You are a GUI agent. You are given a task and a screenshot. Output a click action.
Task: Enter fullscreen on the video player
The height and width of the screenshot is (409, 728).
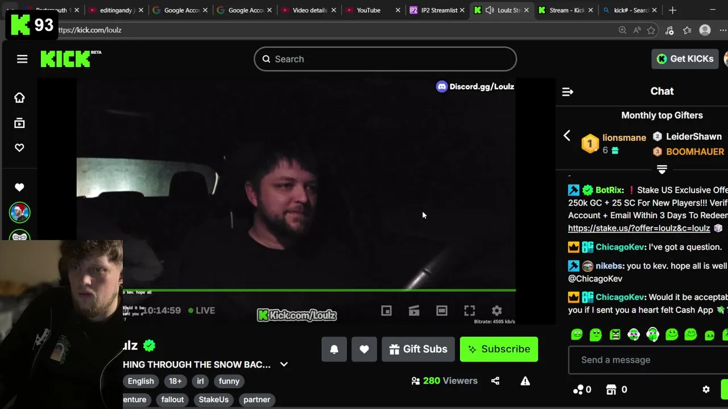(469, 311)
